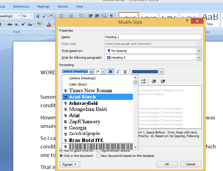Click font list scroll down arrow
Screen dimensions: 223x171
coord(135,147)
